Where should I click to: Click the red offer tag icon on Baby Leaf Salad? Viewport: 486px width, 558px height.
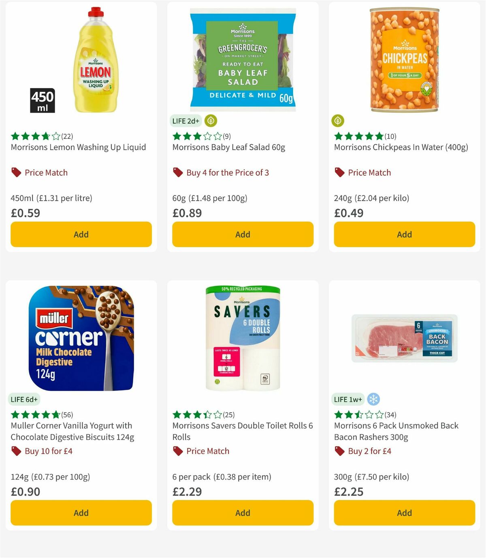[x=177, y=172]
